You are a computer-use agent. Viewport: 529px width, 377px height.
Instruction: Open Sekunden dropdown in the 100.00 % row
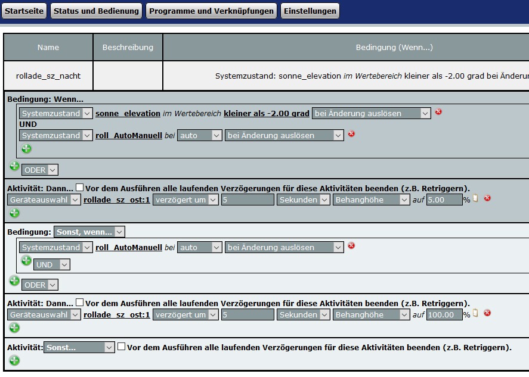click(x=304, y=314)
